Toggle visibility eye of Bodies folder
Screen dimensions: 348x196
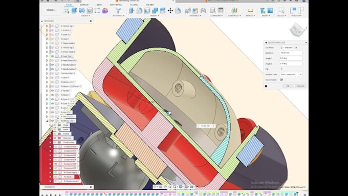click(55, 134)
